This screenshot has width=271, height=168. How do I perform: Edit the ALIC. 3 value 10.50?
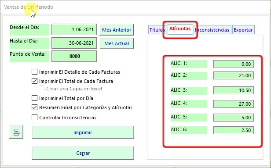click(234, 90)
